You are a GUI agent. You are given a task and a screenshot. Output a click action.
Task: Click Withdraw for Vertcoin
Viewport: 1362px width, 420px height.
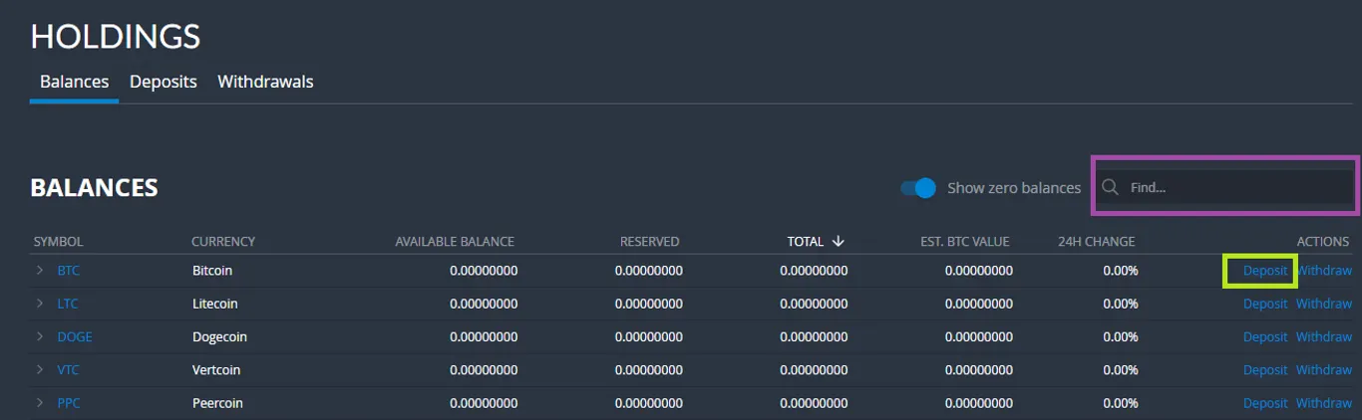[x=1324, y=369]
